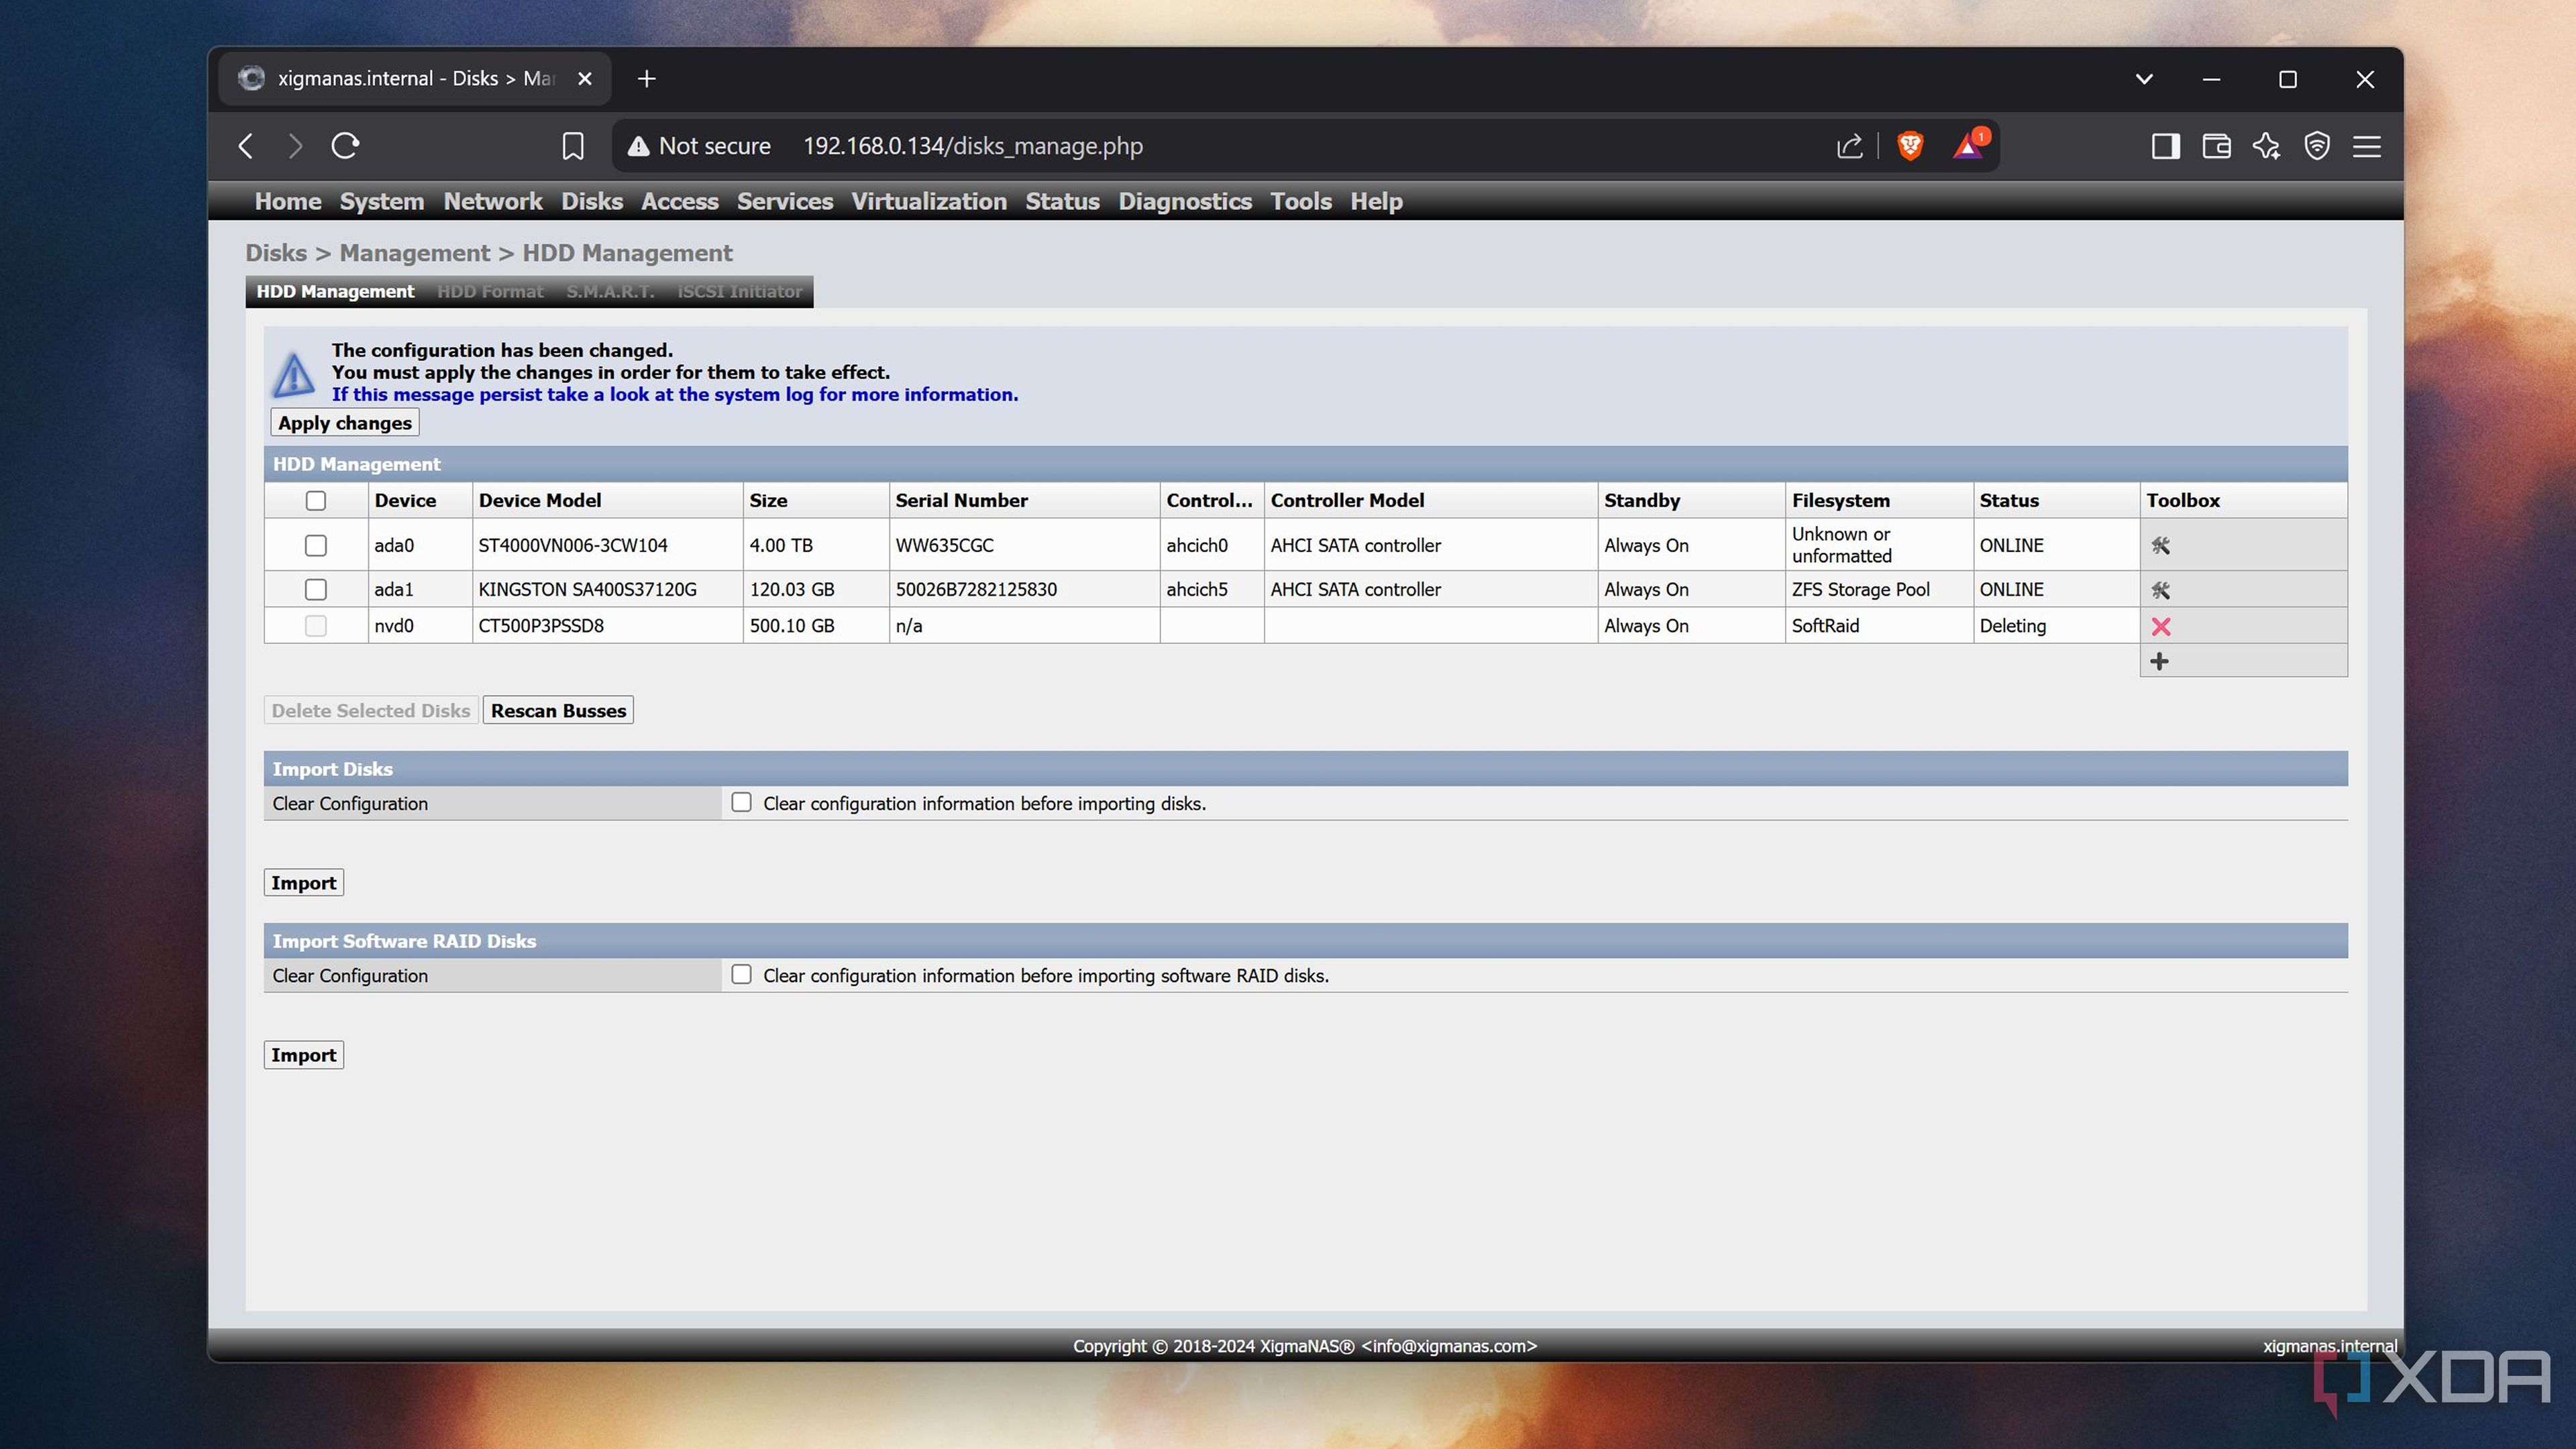
Task: Click the red X undo icon for nvd0
Action: click(2160, 627)
